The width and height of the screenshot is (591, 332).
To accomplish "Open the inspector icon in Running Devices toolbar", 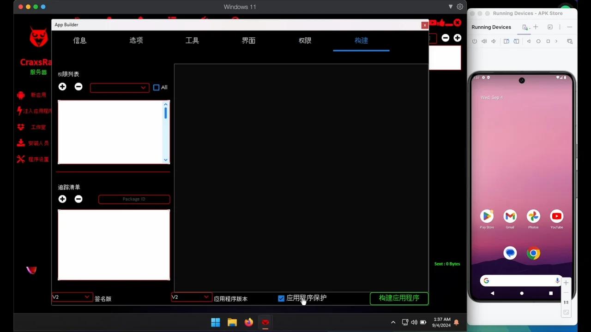I will click(570, 41).
